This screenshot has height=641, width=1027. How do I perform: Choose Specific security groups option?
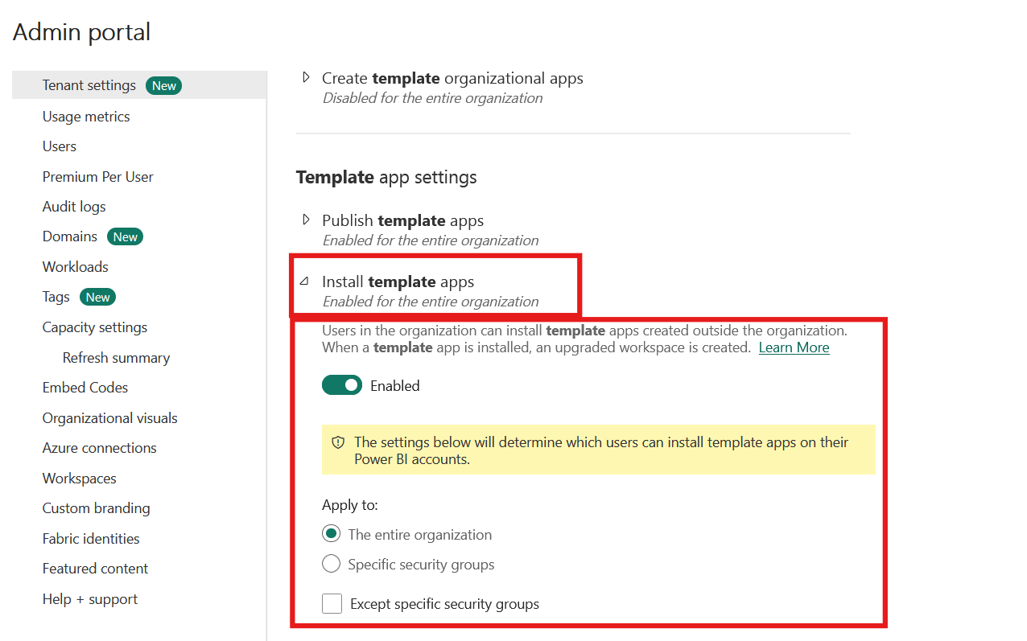coord(331,565)
